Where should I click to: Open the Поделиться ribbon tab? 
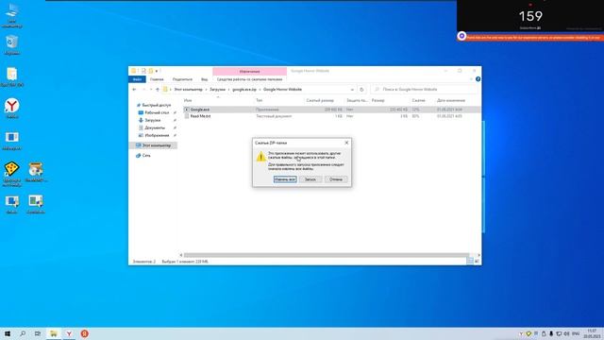coord(182,79)
